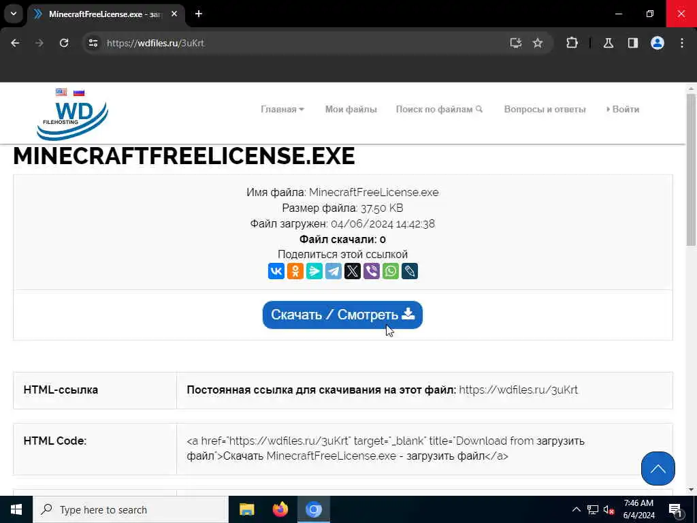Switch site language to Russian flag
The image size is (697, 523).
pos(79,92)
